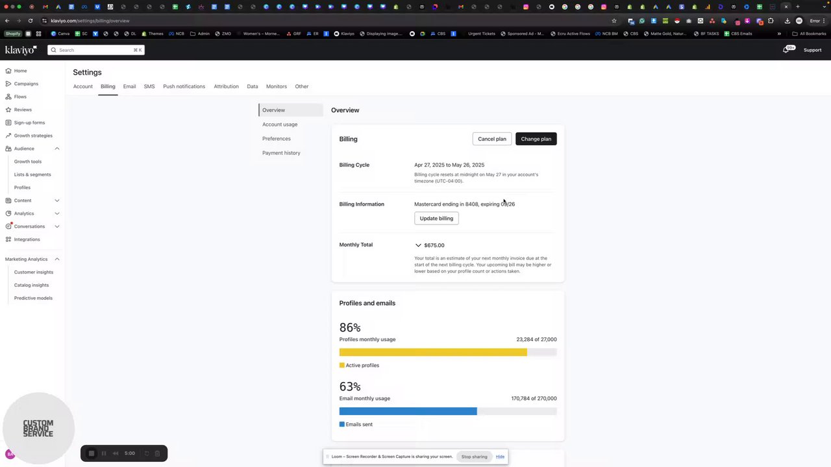Select the Billing settings tab
Image resolution: width=831 pixels, height=467 pixels.
pos(108,86)
